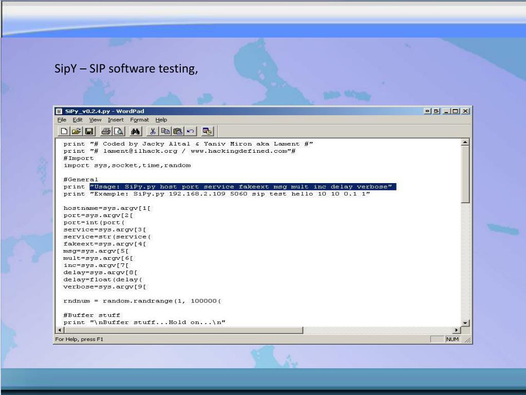
Task: Open the Help menu
Action: pos(161,120)
